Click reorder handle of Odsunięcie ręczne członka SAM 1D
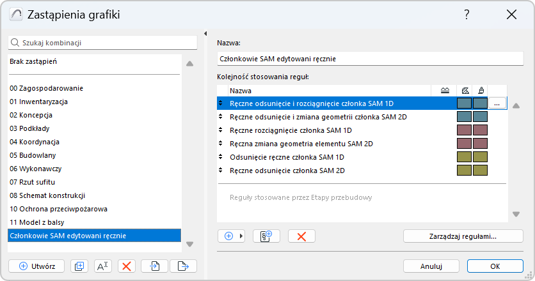Screen dimensions: 535x281 click(221, 157)
